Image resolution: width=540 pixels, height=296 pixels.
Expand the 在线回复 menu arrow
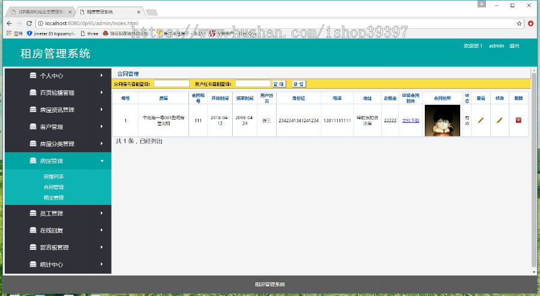coord(101,230)
